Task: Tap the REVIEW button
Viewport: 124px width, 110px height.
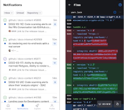Action: coord(105,104)
